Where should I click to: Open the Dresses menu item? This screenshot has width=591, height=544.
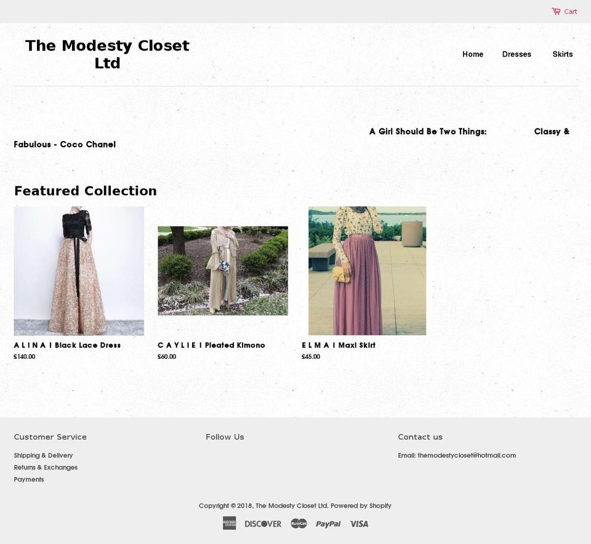coord(517,54)
